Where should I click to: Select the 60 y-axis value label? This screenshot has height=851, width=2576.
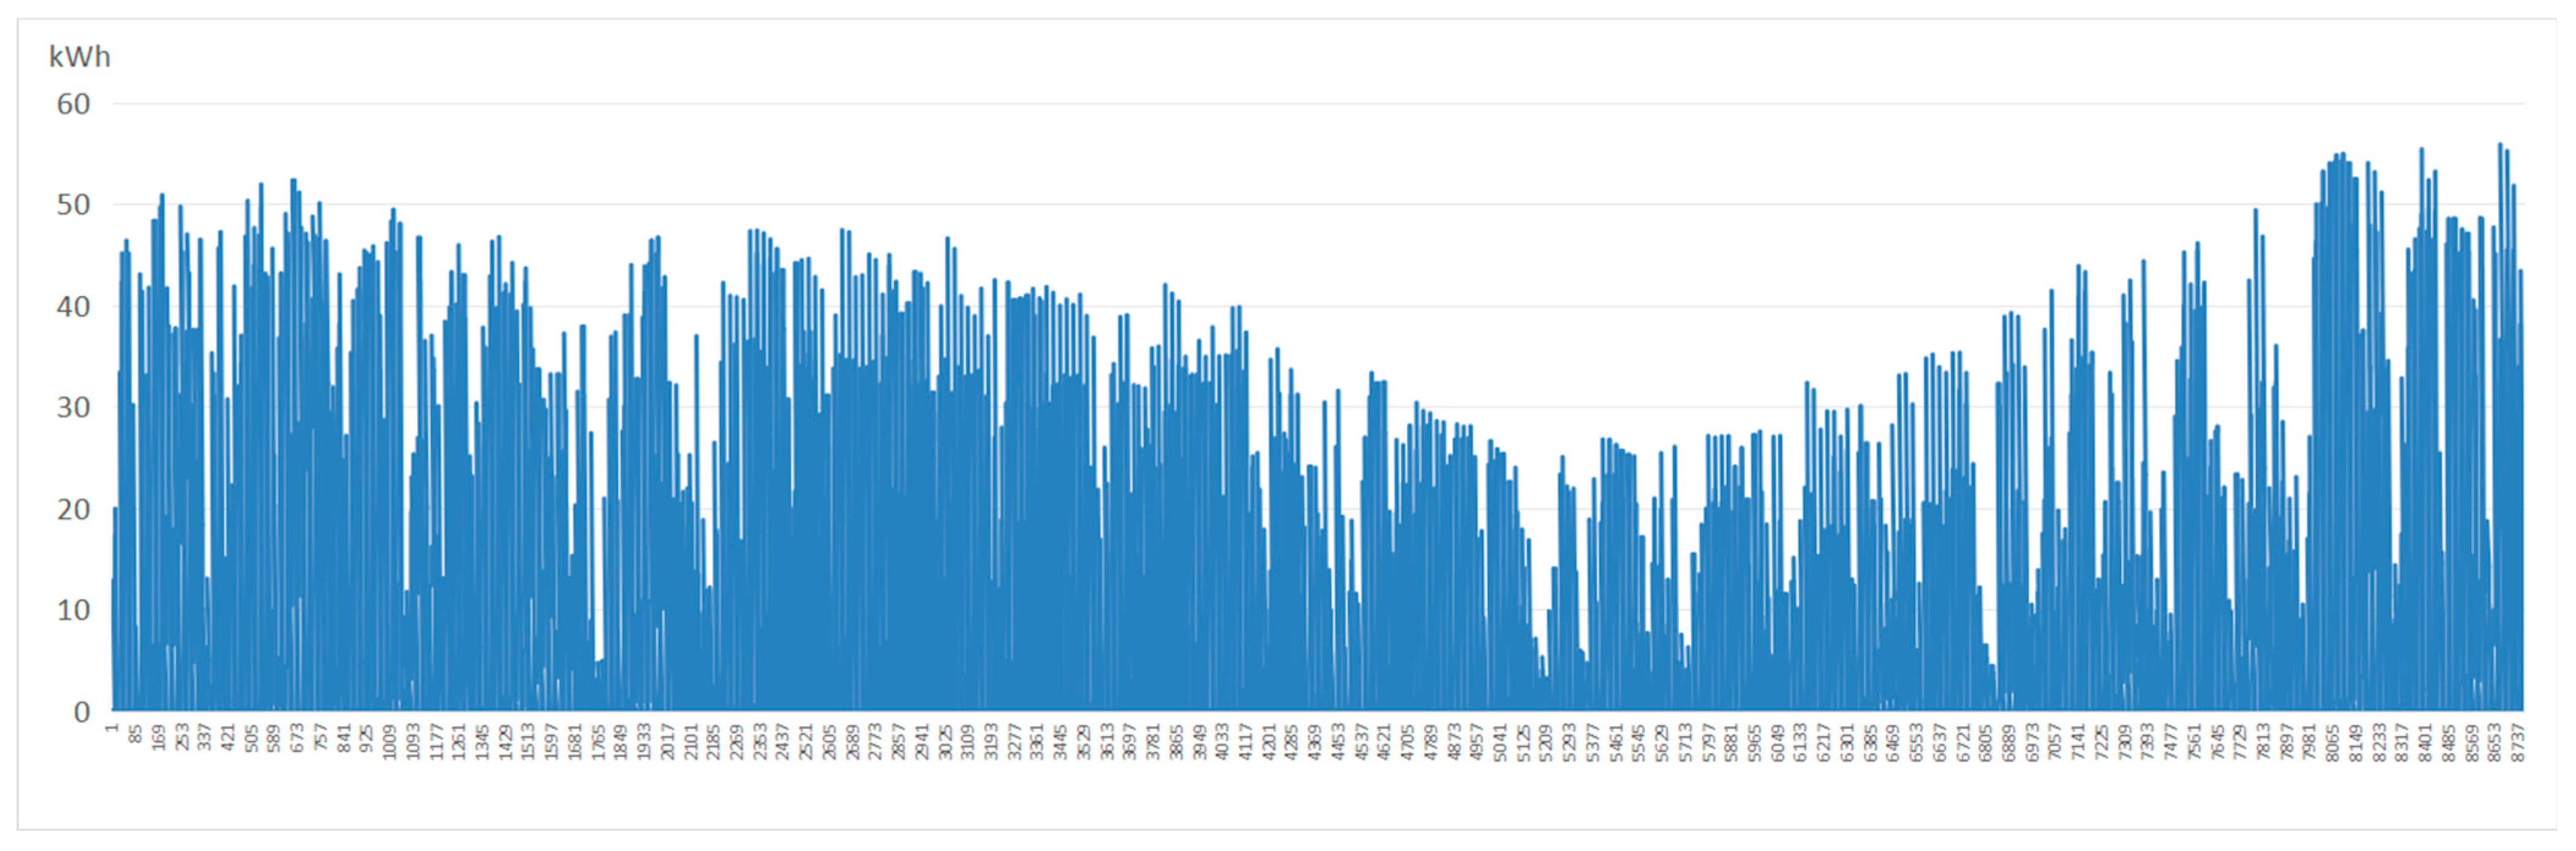point(73,104)
